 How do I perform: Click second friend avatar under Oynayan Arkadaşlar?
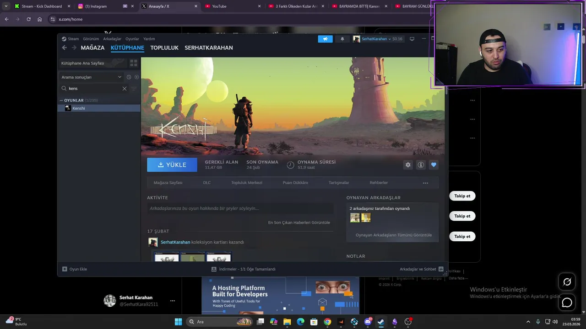[366, 218]
